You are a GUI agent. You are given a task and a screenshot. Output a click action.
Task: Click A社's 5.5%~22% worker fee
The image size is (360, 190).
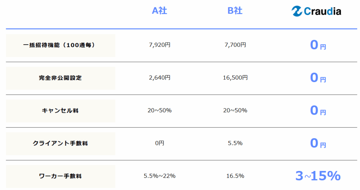[160, 176]
